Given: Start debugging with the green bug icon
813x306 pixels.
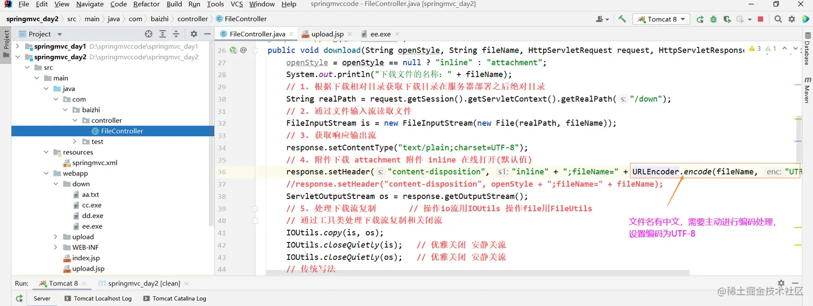Looking at the screenshot, I should click(x=714, y=19).
